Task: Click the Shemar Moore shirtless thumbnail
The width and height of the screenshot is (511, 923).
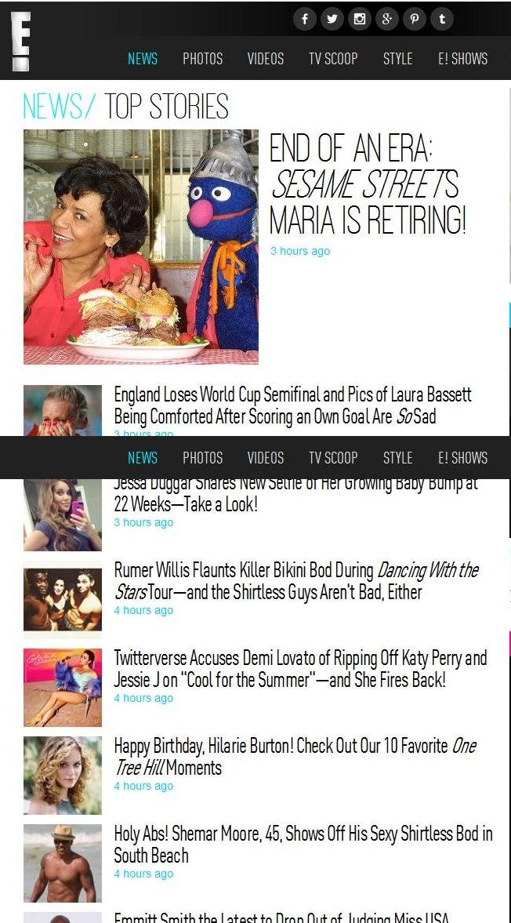Action: pos(63,863)
